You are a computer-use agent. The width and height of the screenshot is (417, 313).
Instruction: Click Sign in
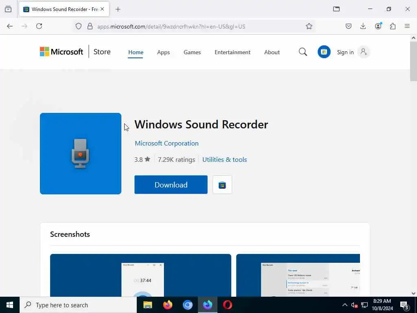[345, 52]
